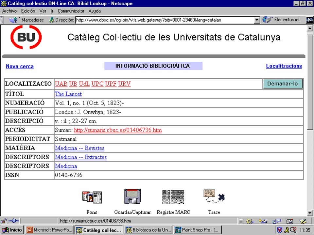This screenshot has height=235, width=314.
Task: Open the Ayuda menu
Action: [95, 11]
